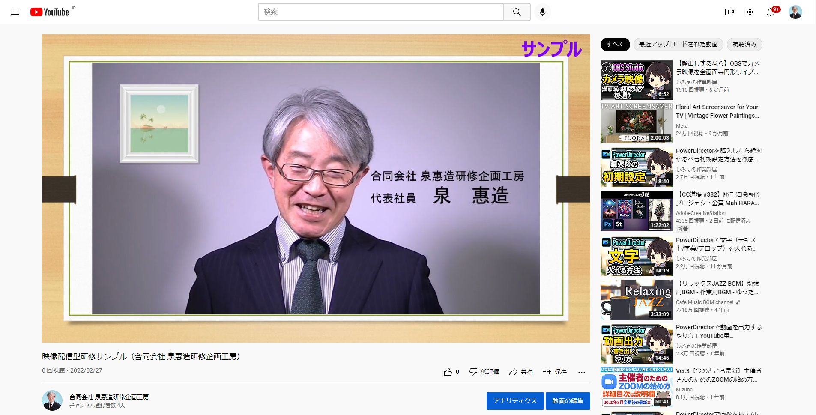The width and height of the screenshot is (816, 415).
Task: Open the create video icon
Action: click(729, 12)
